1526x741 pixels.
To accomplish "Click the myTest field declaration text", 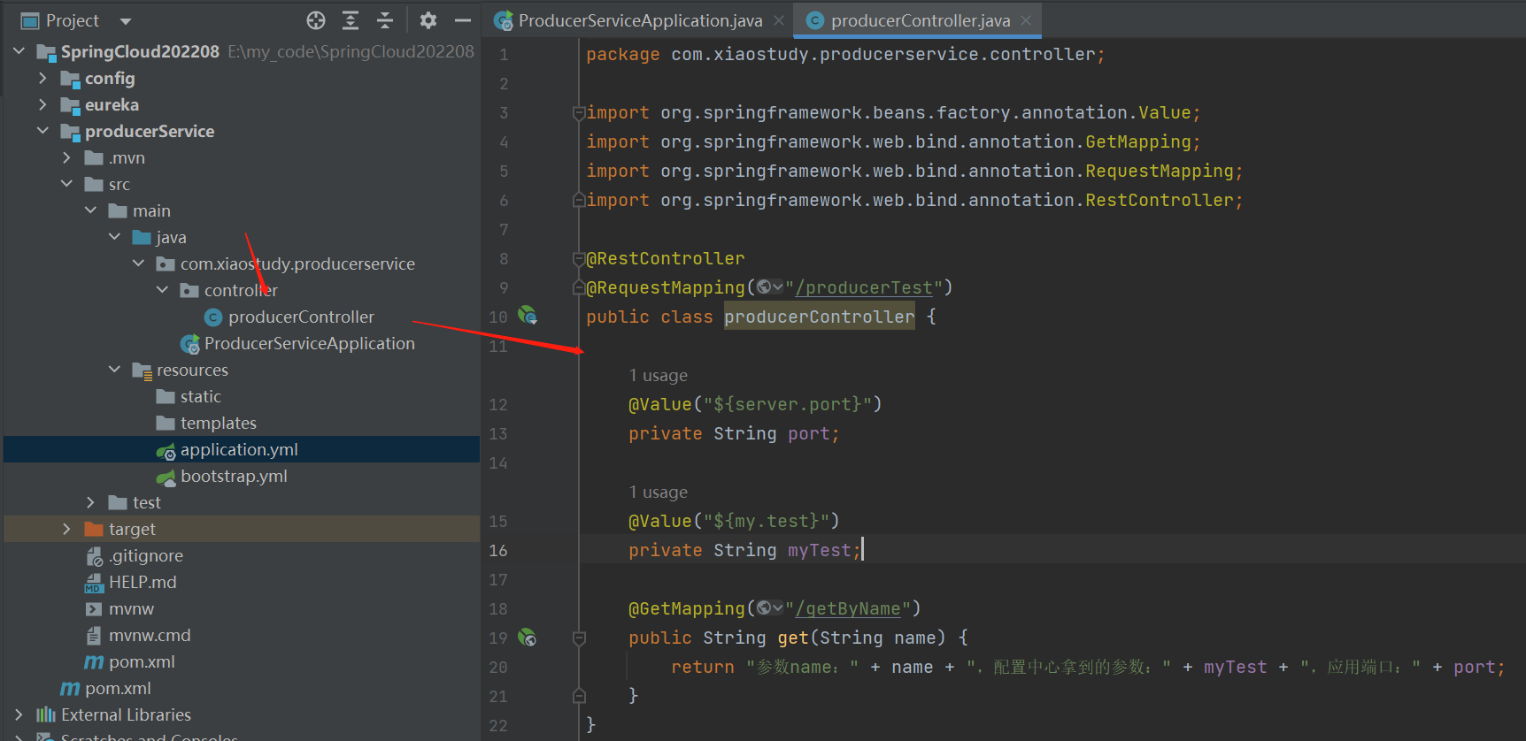I will (744, 550).
